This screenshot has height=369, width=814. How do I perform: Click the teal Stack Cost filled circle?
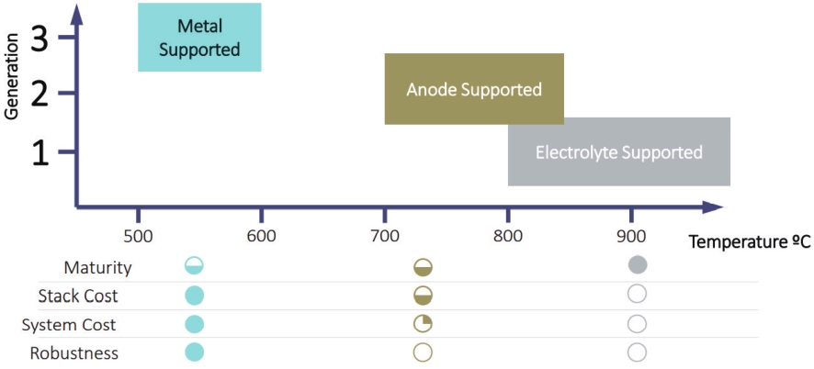pos(194,296)
